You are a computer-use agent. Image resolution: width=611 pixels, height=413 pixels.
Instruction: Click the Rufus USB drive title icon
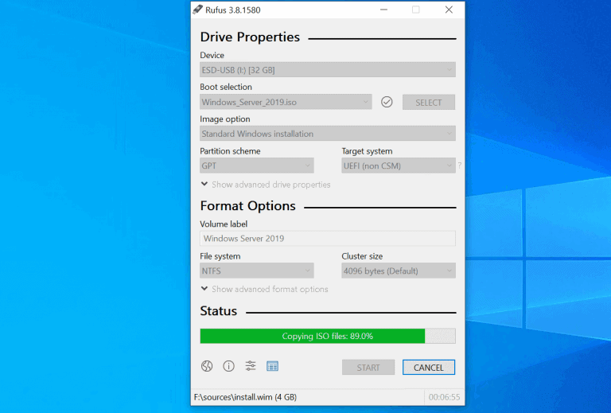click(x=198, y=10)
